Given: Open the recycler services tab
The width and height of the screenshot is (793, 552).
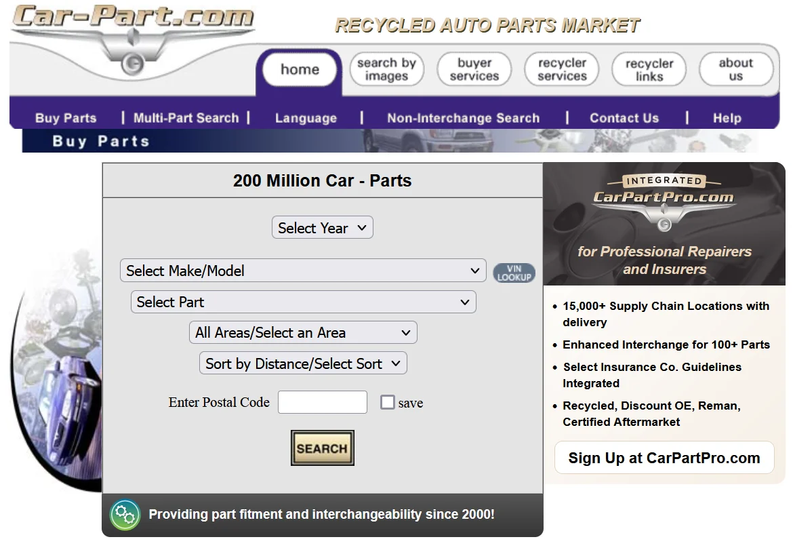Looking at the screenshot, I should pos(562,69).
